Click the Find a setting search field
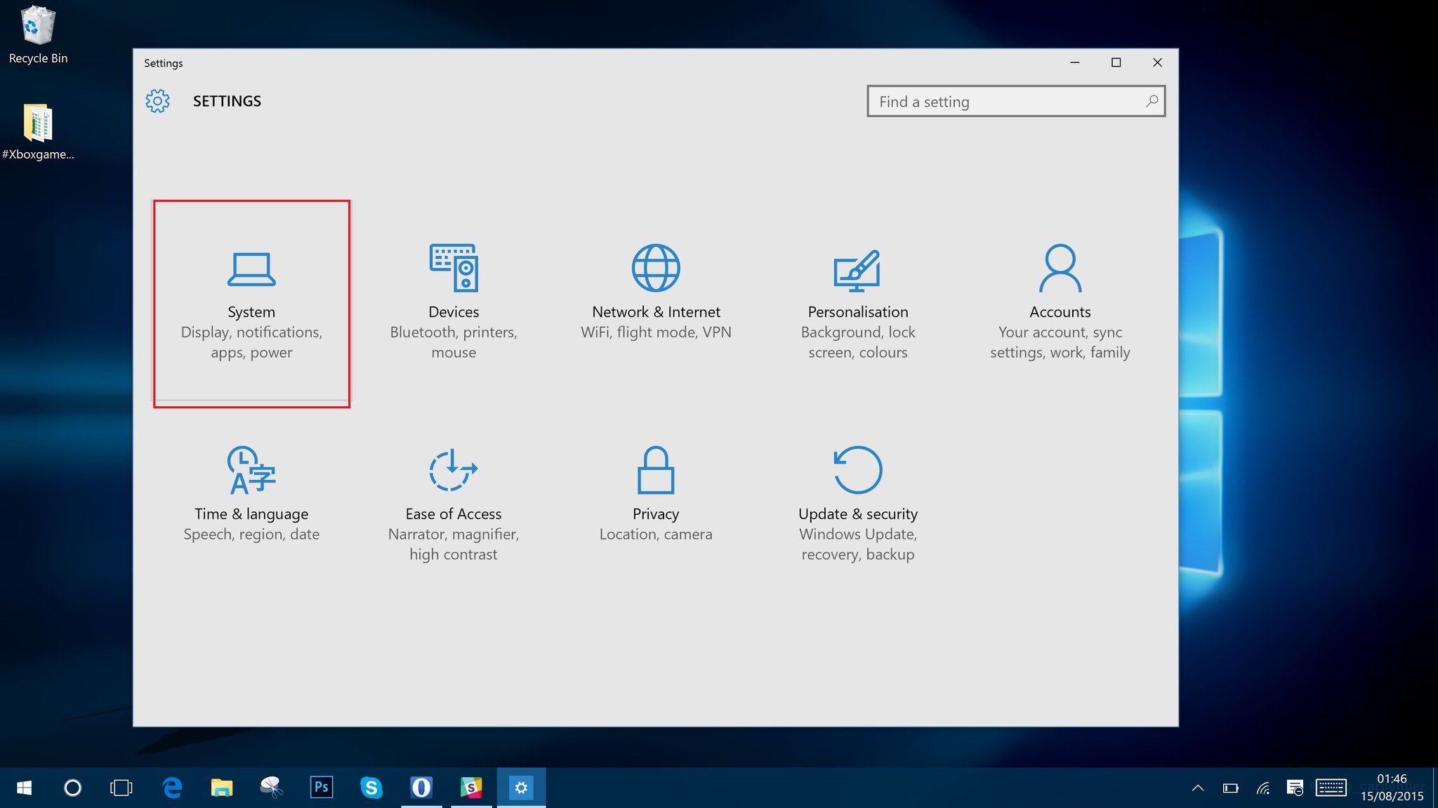Screen dimensions: 1438x808 [1015, 100]
